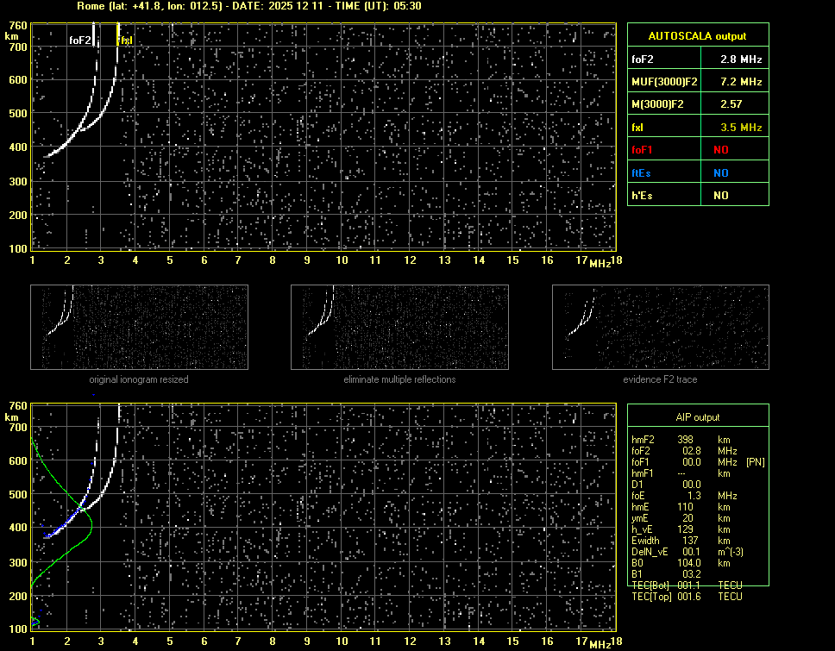
Task: Click the h'Es row NO value
Action: [720, 196]
